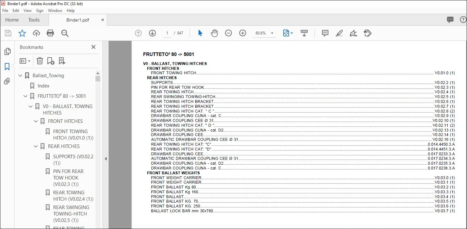
Task: Open the Window menu
Action: pos(55,11)
